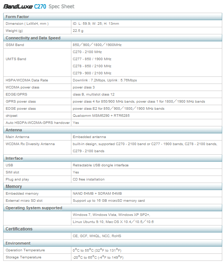Click the EDGE/GPRS label
This screenshot has height=269, width=224.
tap(16, 95)
